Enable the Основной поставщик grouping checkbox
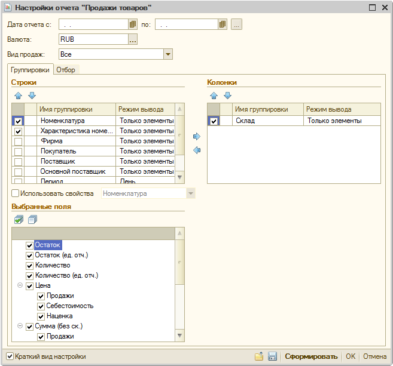Image resolution: width=393 pixels, height=366 pixels. pyautogui.click(x=18, y=172)
